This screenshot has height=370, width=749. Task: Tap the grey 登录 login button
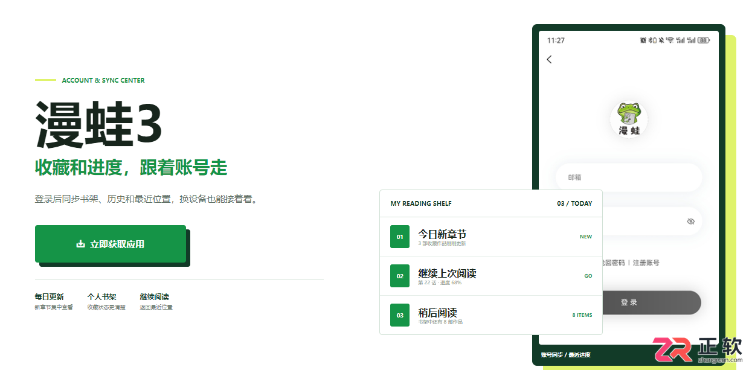[652, 302]
